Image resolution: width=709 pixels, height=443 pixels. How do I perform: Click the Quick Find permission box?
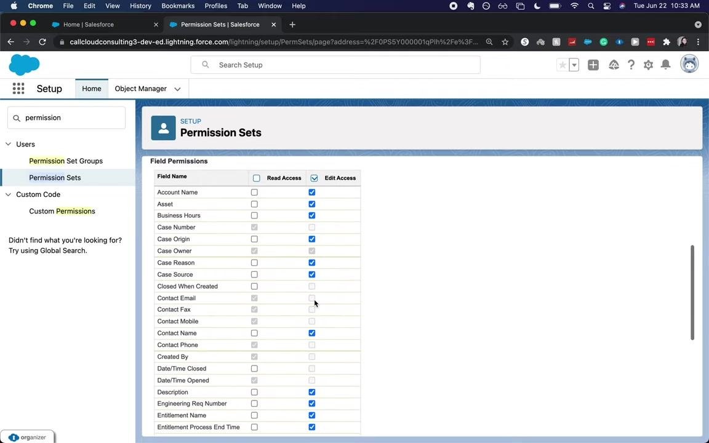(66, 118)
